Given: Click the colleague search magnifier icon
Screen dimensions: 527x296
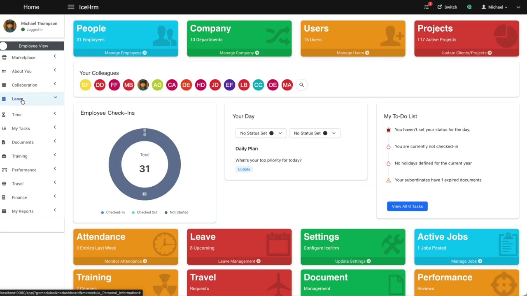Looking at the screenshot, I should click(301, 85).
